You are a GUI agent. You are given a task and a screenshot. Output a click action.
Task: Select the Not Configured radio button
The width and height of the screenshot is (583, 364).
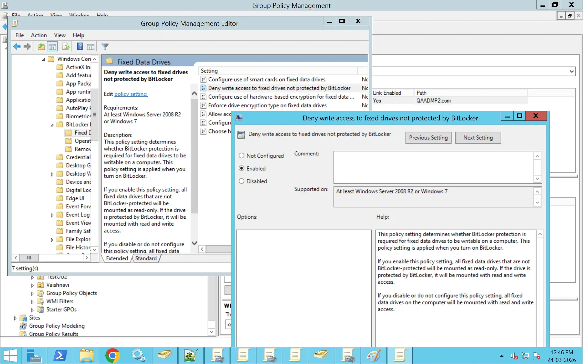[x=241, y=156]
